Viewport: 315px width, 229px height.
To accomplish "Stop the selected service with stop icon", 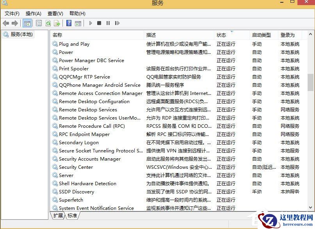I will [x=99, y=23].
